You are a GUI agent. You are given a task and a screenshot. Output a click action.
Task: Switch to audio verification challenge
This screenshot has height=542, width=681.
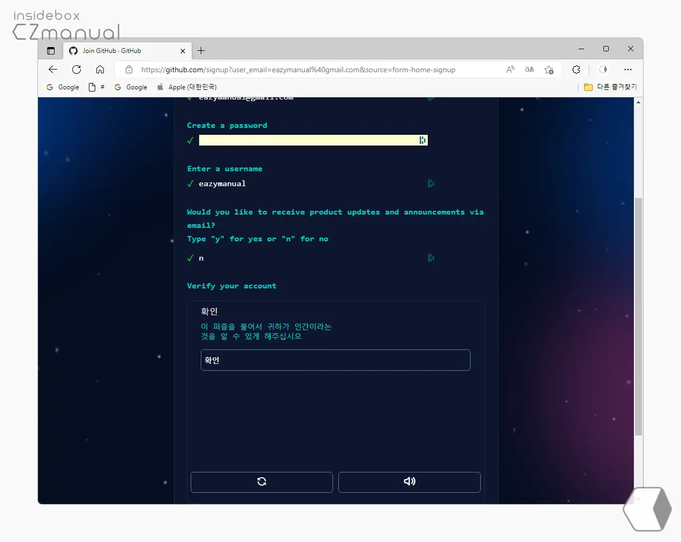pyautogui.click(x=410, y=482)
